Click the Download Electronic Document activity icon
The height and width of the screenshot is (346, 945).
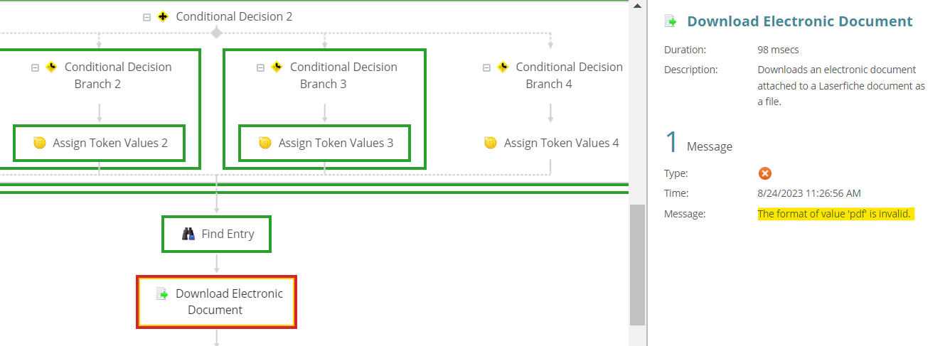click(x=162, y=293)
